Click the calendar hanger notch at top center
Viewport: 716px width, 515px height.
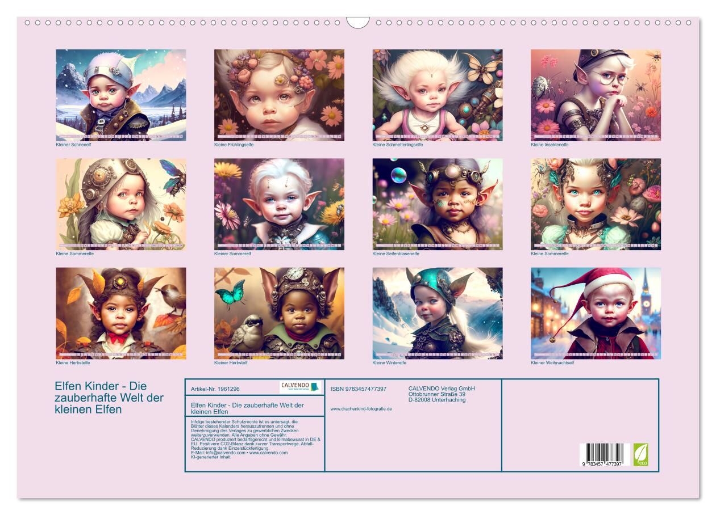[x=358, y=22]
